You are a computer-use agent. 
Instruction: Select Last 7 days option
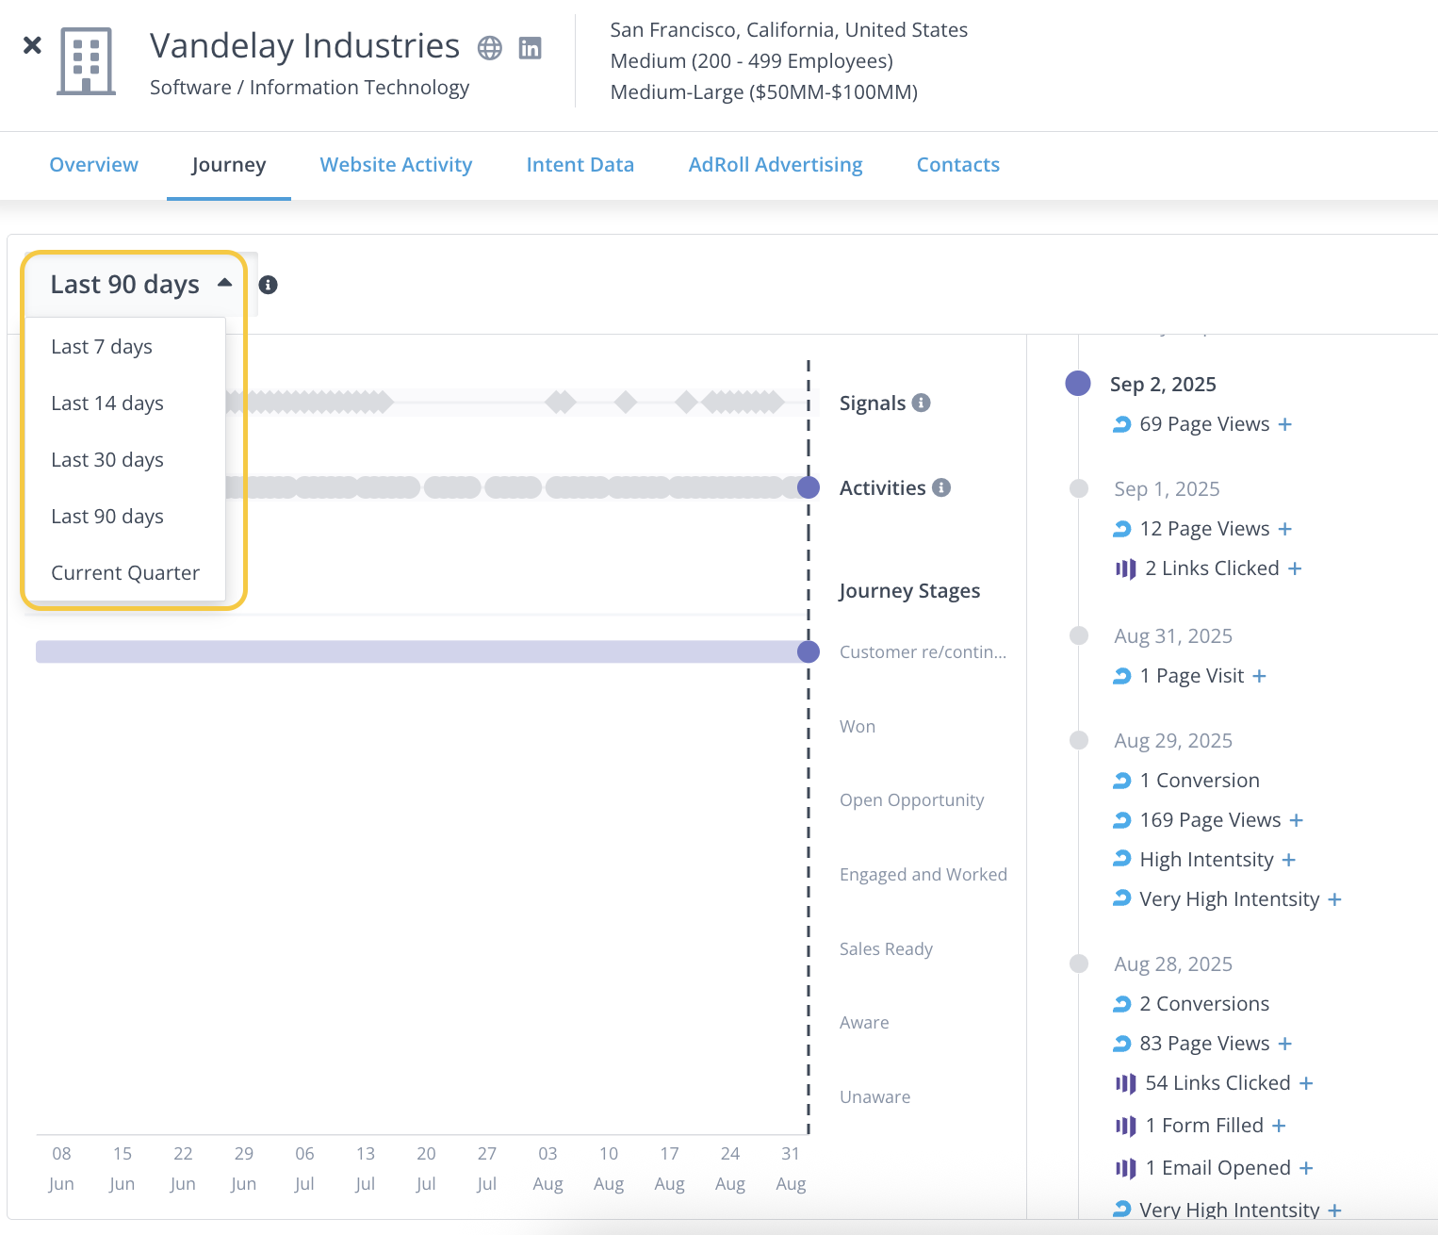[102, 347]
